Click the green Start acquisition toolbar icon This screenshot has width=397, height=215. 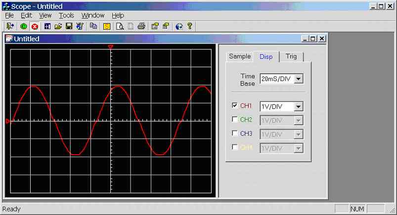point(24,26)
